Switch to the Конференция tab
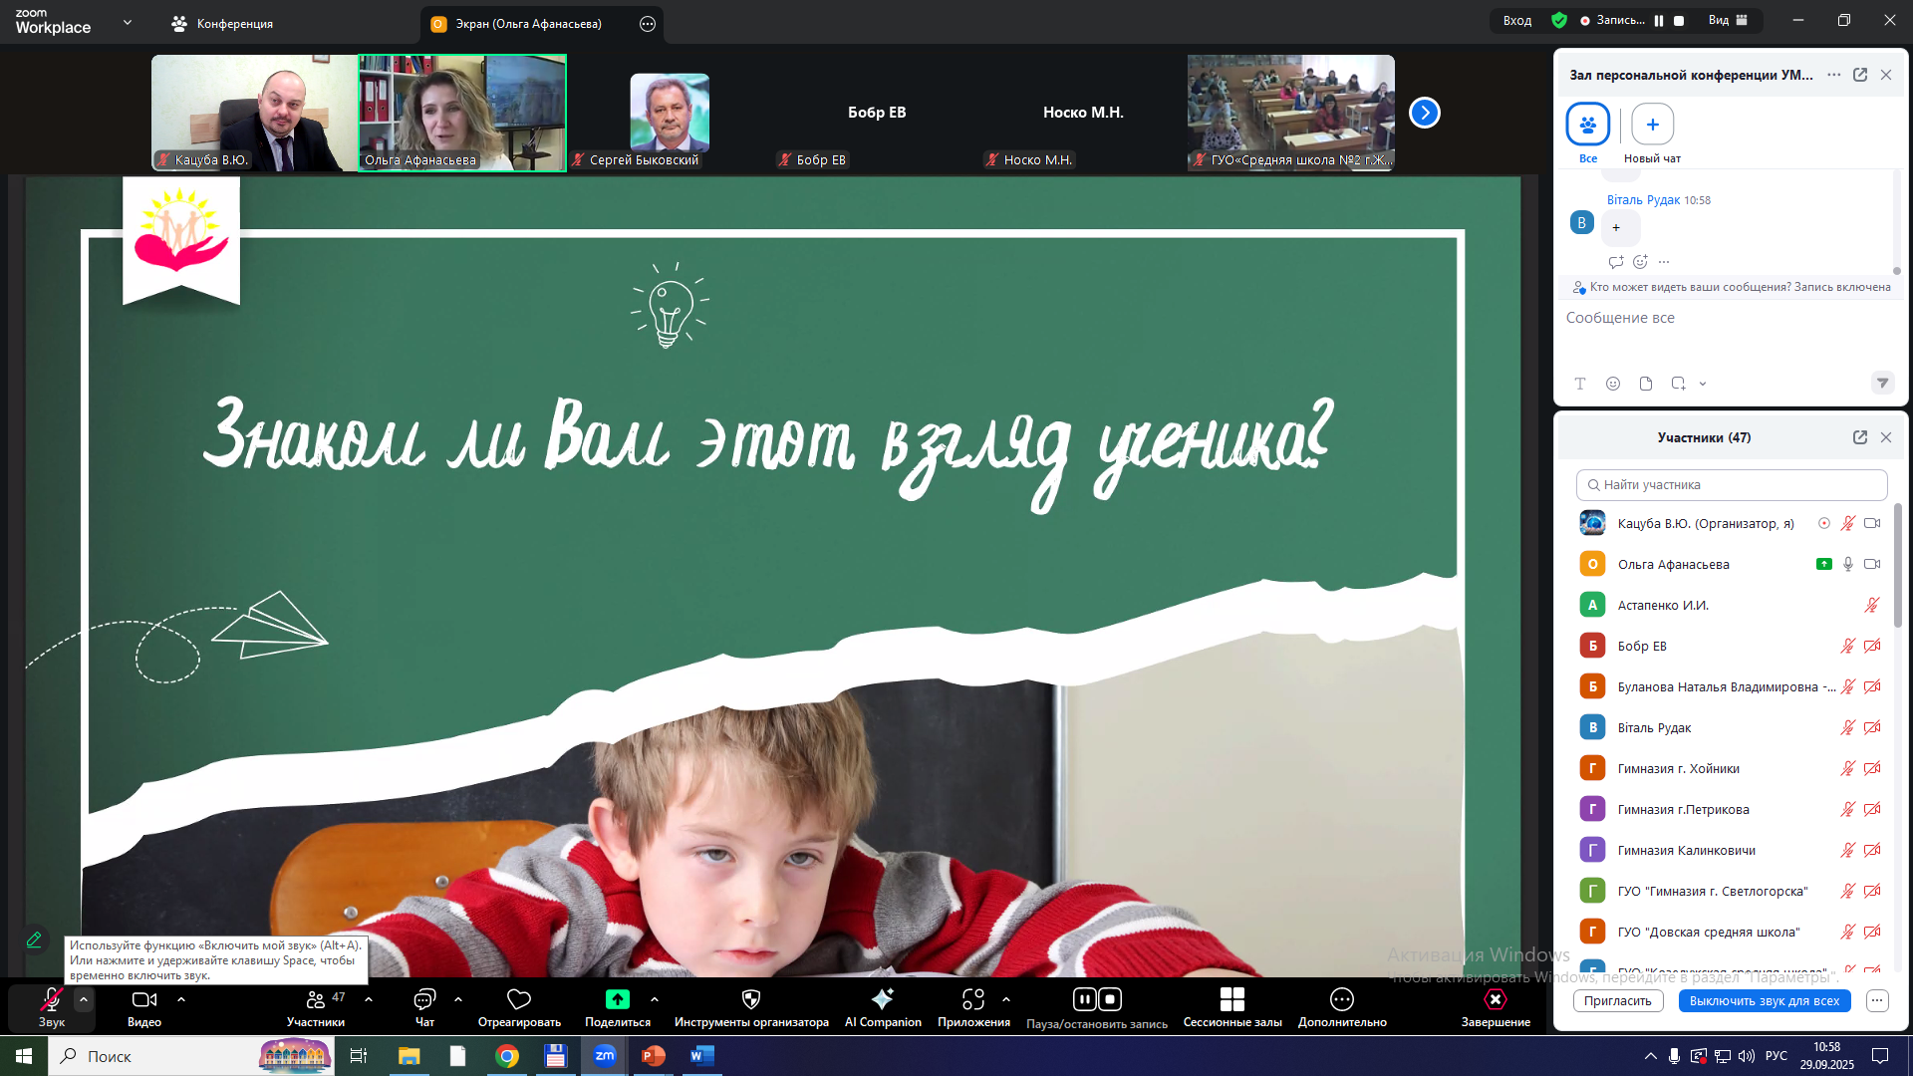This screenshot has height=1076, width=1913. (222, 24)
